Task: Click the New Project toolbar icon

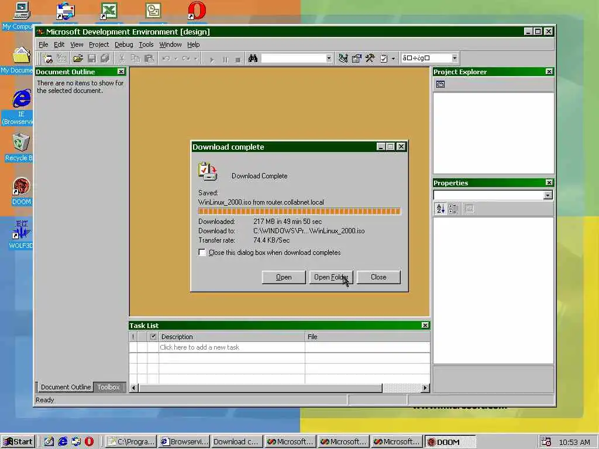Action: click(x=48, y=58)
